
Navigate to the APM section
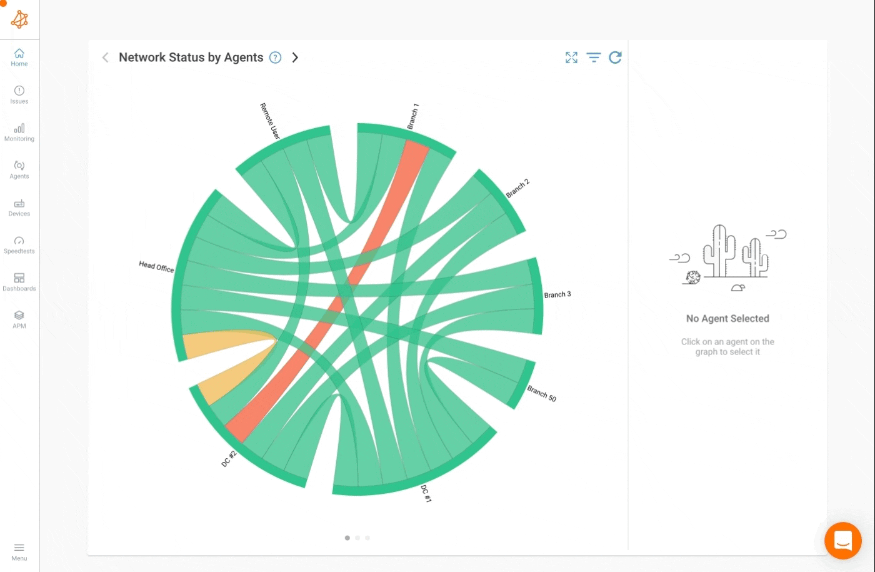coord(19,319)
